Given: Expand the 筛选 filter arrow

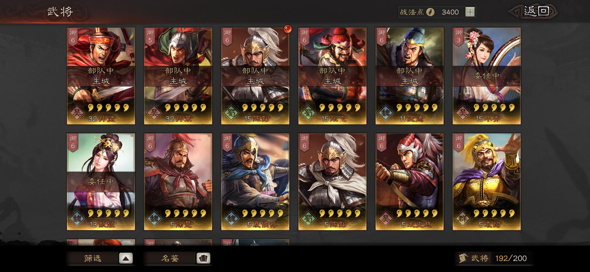Looking at the screenshot, I should pos(126,258).
